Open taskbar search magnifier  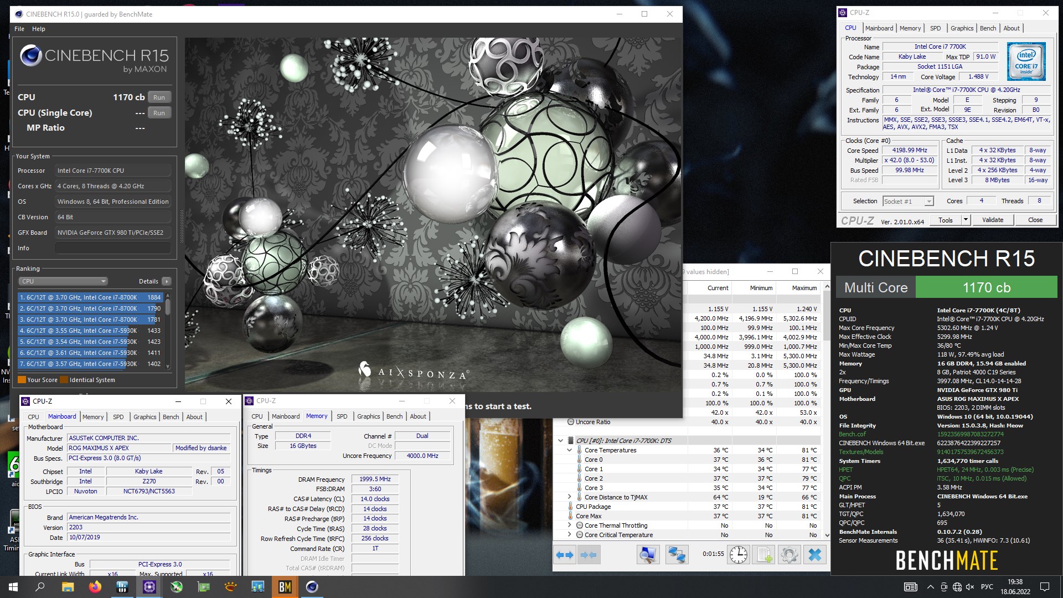40,587
